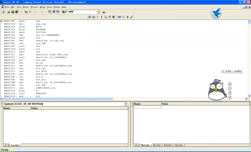Select the disassembly line 0042F5E5 call
251x152 pixels.
[35, 57]
